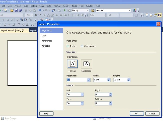Choose Portrait orientation
Image resolution: width=163 pixels, height=121 pixels.
click(x=73, y=64)
